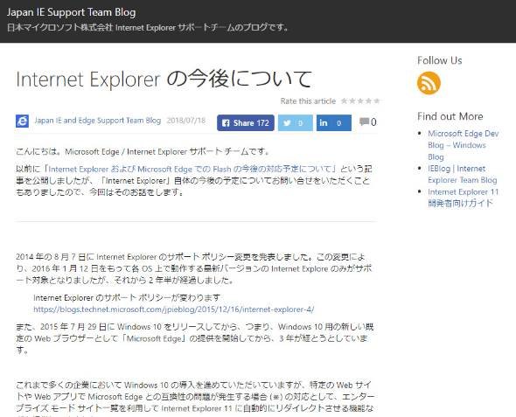Open IEBlog Internet Explorer Team Blog link
Viewport: 516px width, 417px height.
click(x=463, y=174)
